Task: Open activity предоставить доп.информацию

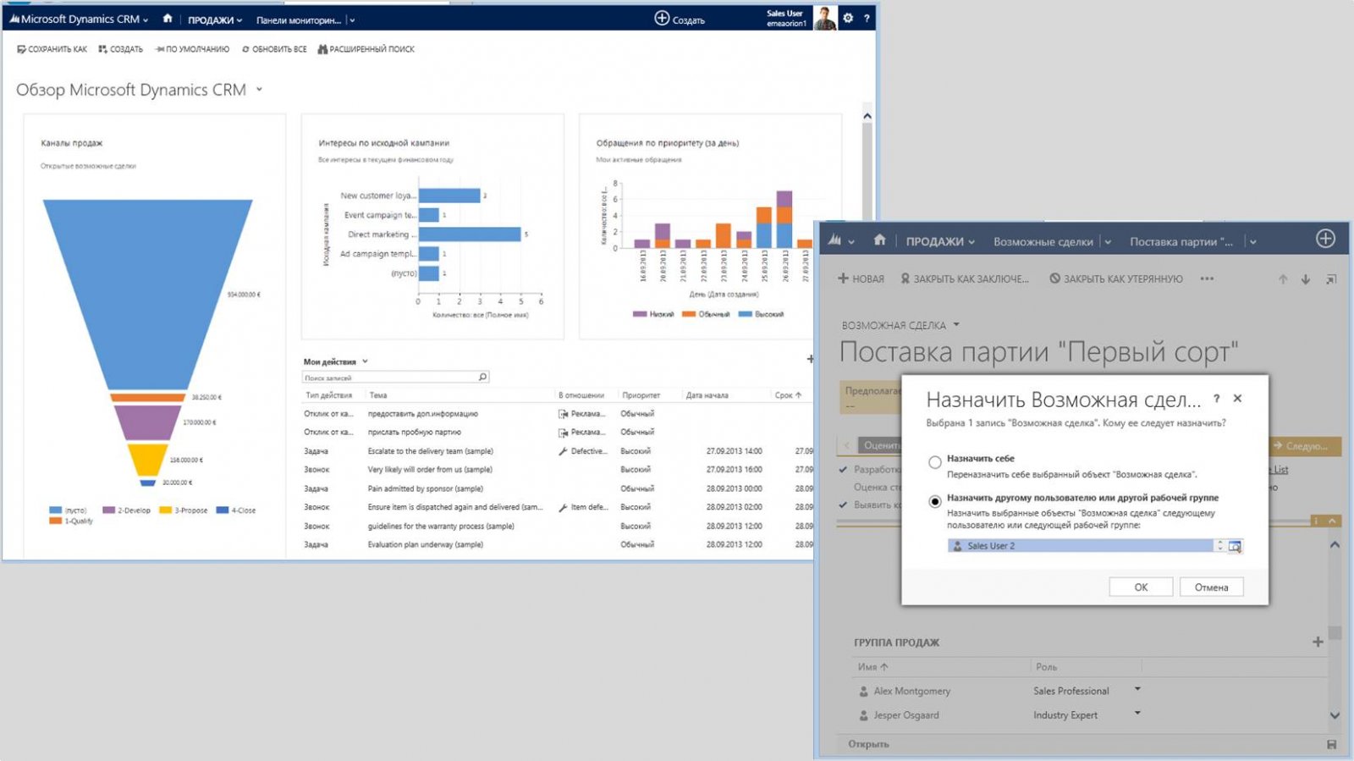Action: (422, 414)
